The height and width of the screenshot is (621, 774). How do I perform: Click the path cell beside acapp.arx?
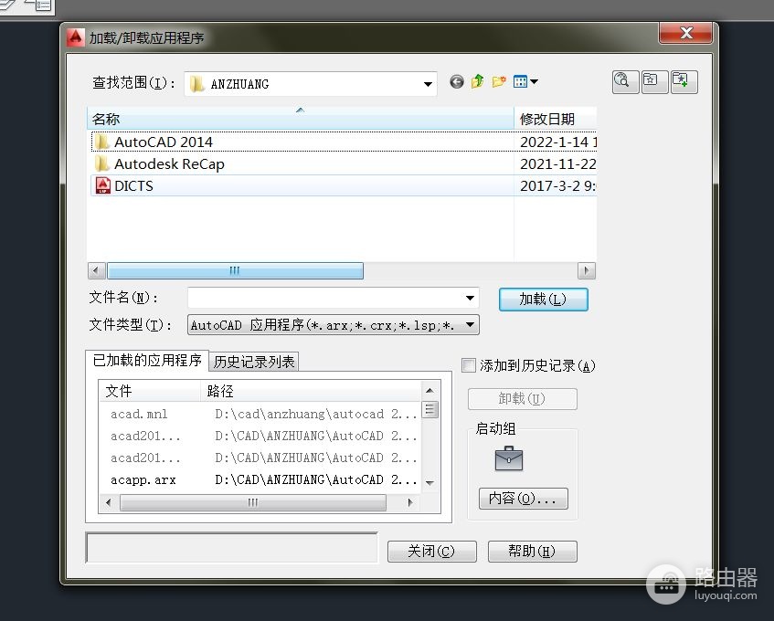pyautogui.click(x=316, y=480)
